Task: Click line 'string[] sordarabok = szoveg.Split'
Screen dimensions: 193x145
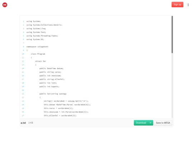Action: (x=66, y=101)
